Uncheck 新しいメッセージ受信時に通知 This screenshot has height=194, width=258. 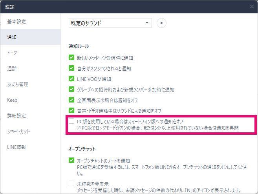point(71,57)
